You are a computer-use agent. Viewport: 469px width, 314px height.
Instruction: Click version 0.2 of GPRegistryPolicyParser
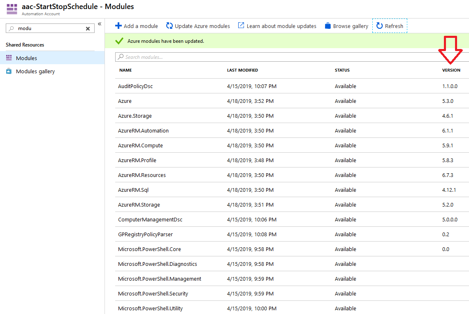[x=446, y=235]
